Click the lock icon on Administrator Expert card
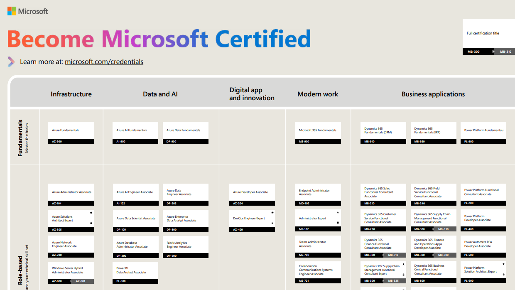Image resolution: width=515 pixels, height=290 pixels. (x=338, y=223)
